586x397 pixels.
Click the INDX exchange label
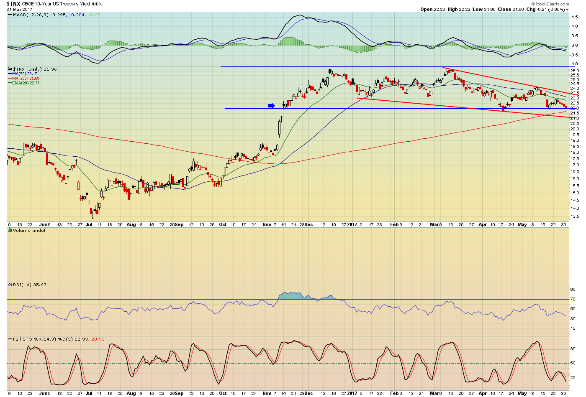coord(97,4)
